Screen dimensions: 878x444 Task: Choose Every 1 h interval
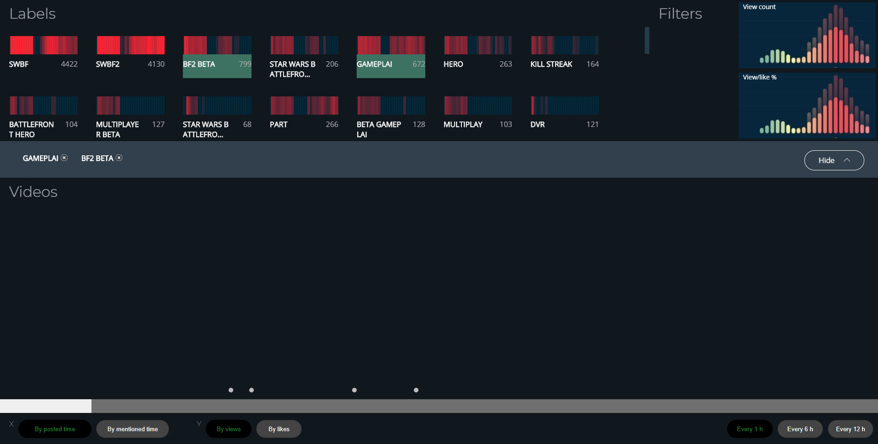[750, 429]
